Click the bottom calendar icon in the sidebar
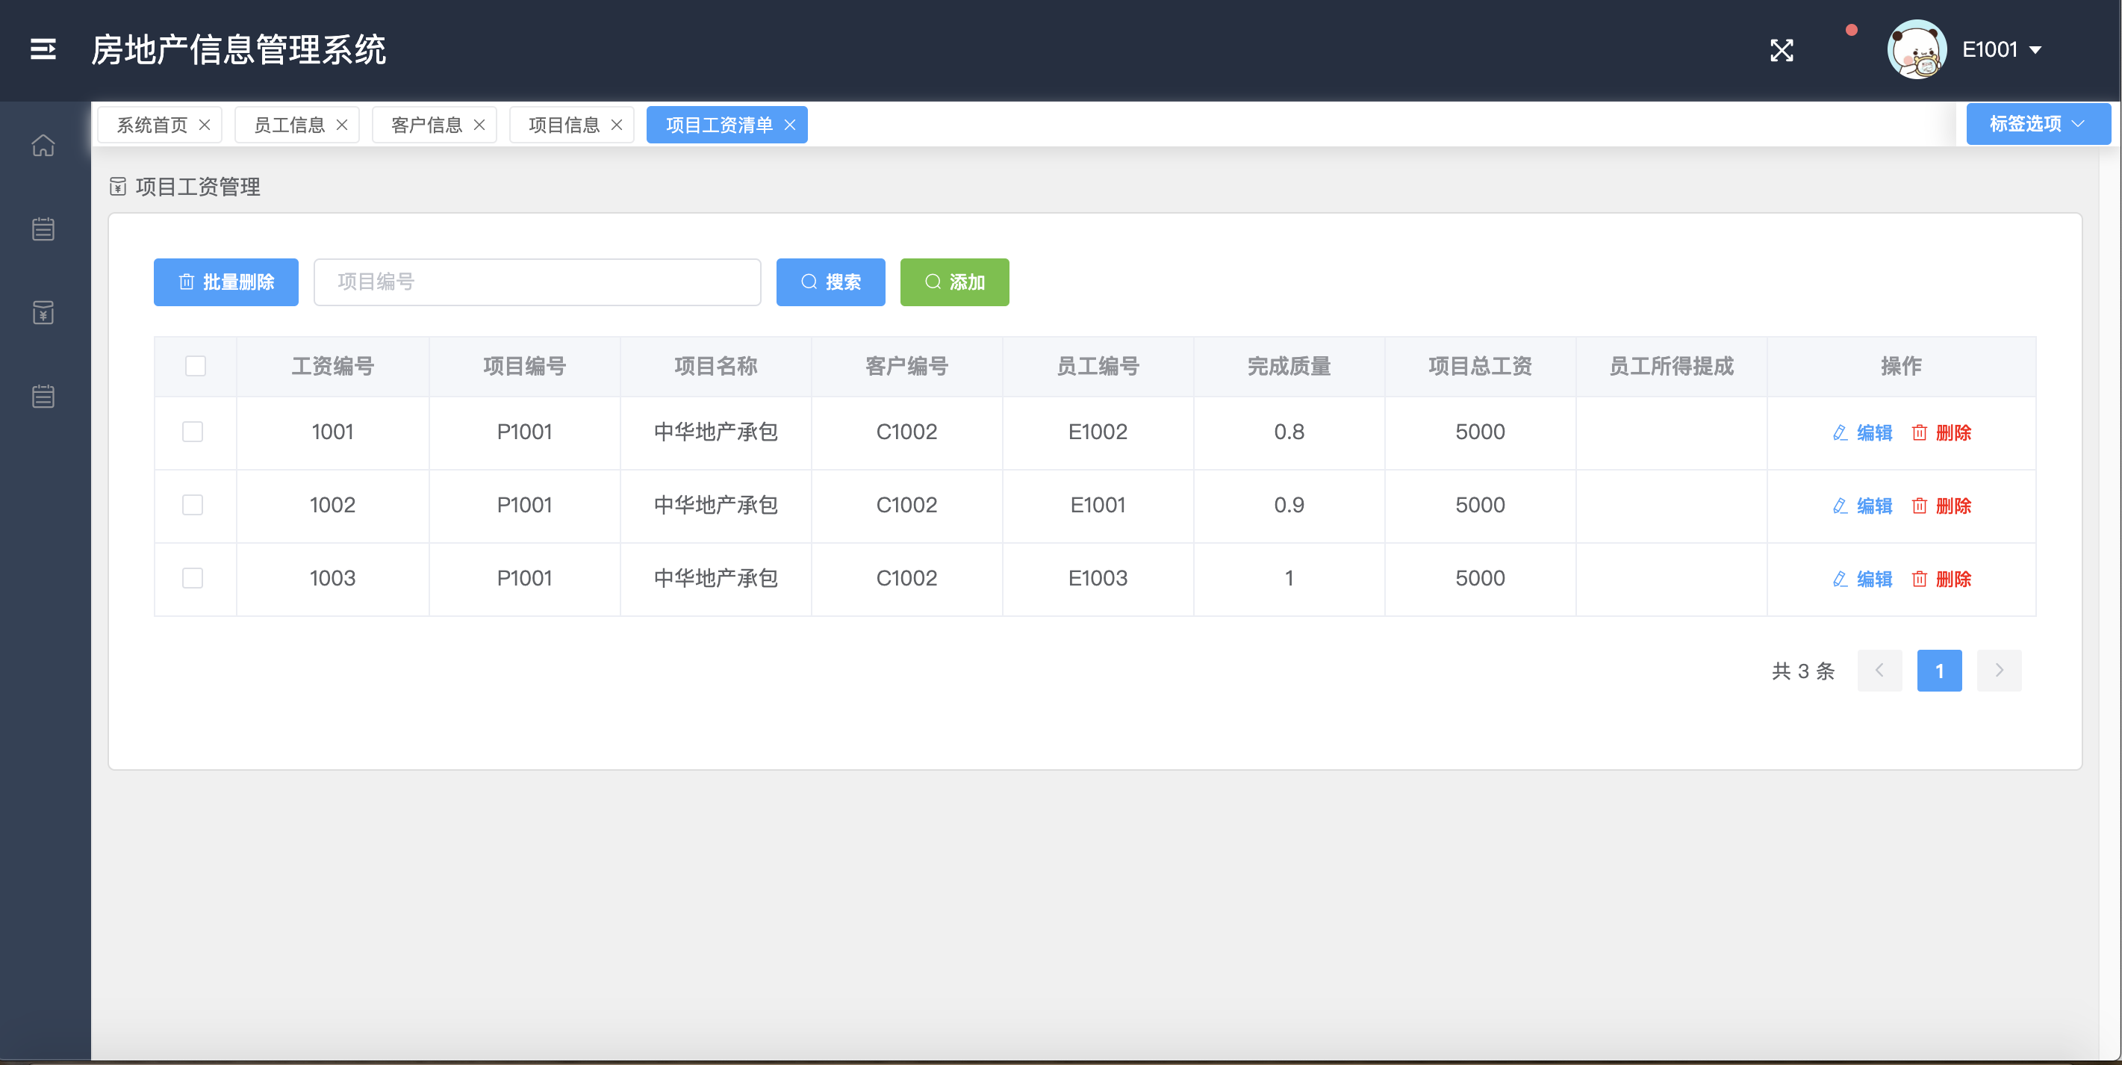 point(43,396)
